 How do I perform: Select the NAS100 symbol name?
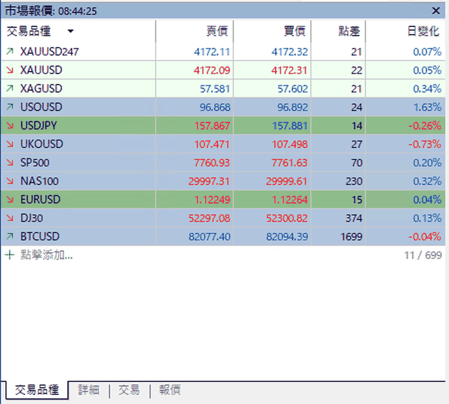point(40,181)
